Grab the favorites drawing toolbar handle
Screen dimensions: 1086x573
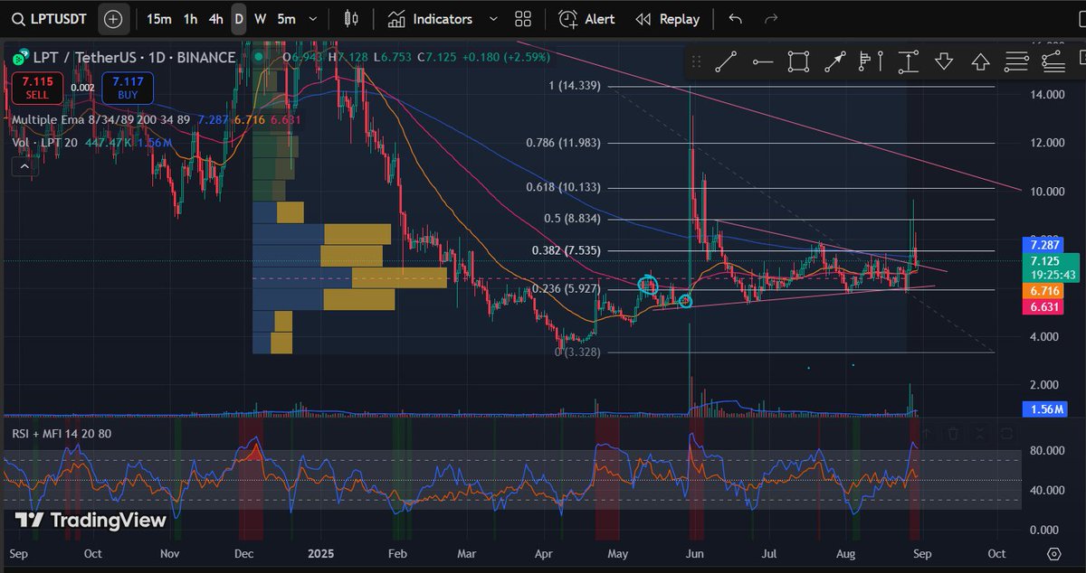696,61
